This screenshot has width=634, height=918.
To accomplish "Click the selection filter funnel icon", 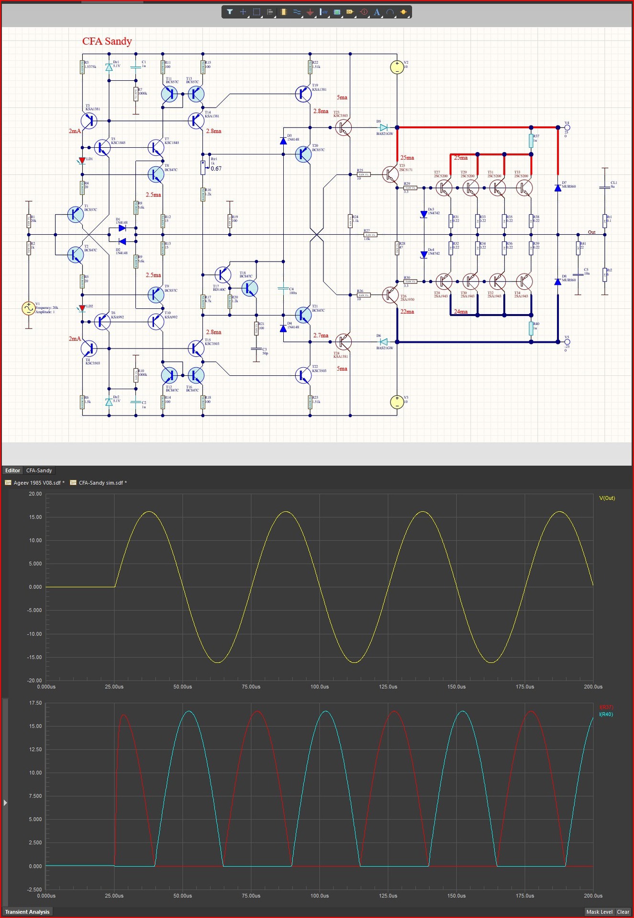I will 230,12.
